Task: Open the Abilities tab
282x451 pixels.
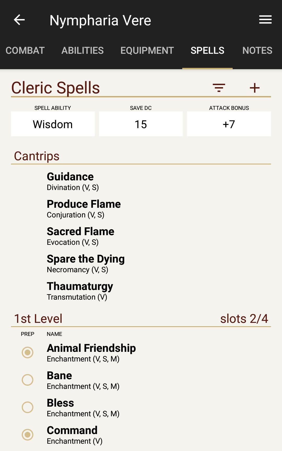Action: coord(83,50)
